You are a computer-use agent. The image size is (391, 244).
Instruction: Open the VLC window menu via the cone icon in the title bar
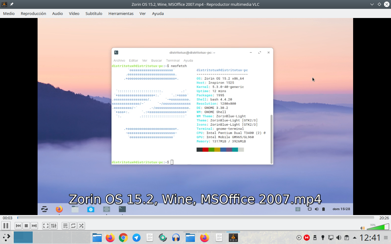tap(4, 4)
